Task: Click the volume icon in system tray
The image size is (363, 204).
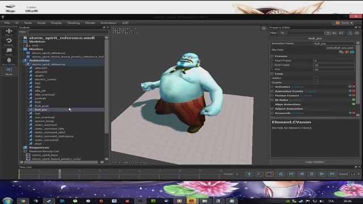Action: point(322,201)
